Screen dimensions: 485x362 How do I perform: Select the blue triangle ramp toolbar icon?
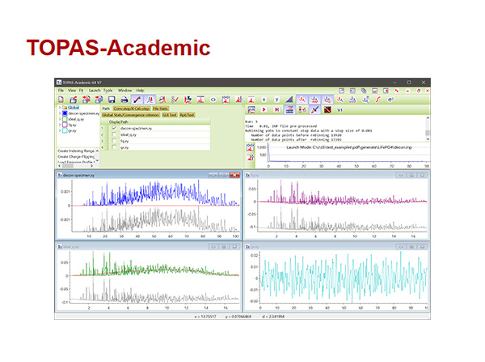click(289, 100)
